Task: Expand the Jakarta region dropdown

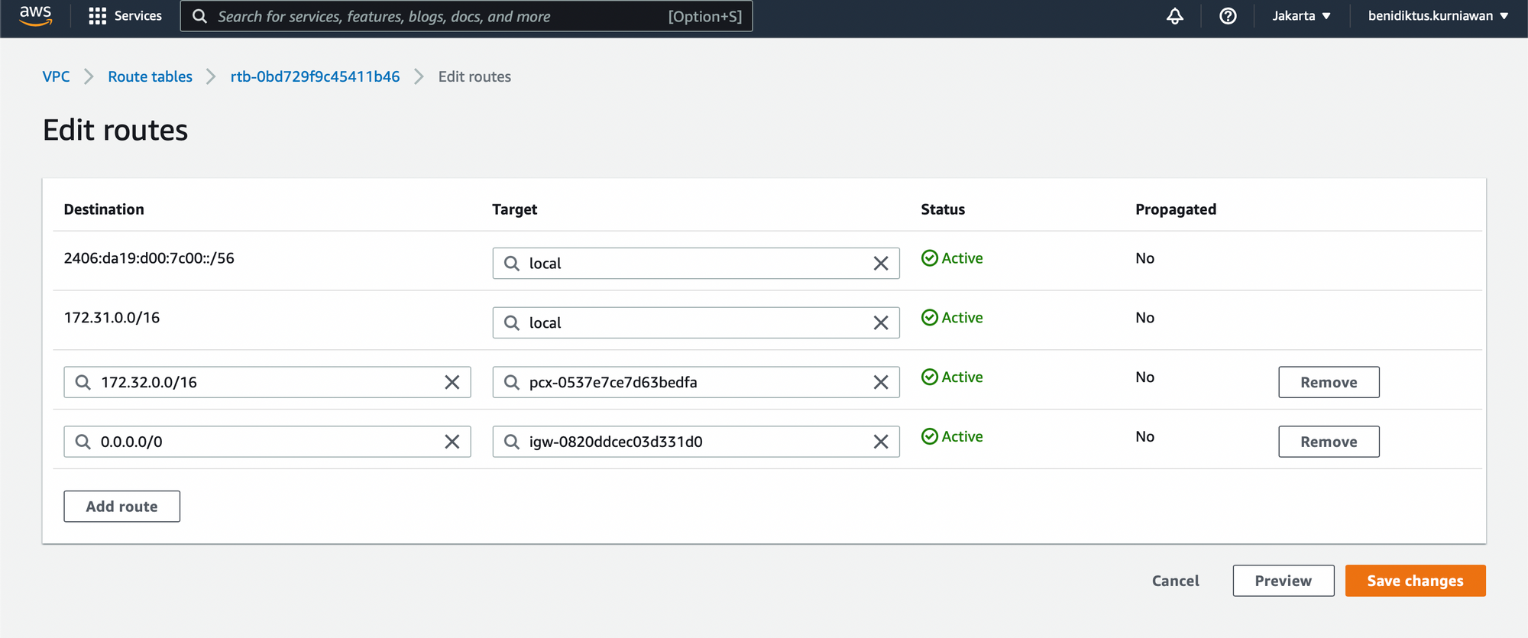Action: [1300, 16]
